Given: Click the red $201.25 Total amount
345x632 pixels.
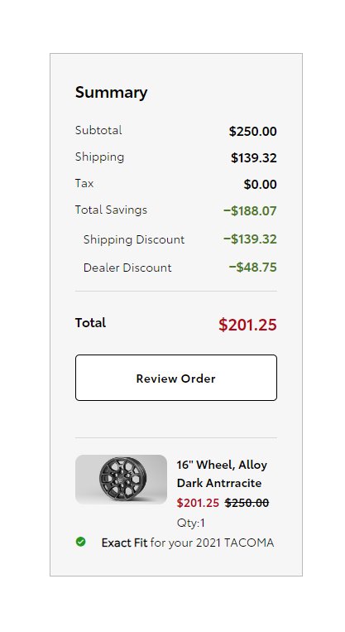Looking at the screenshot, I should click(247, 325).
